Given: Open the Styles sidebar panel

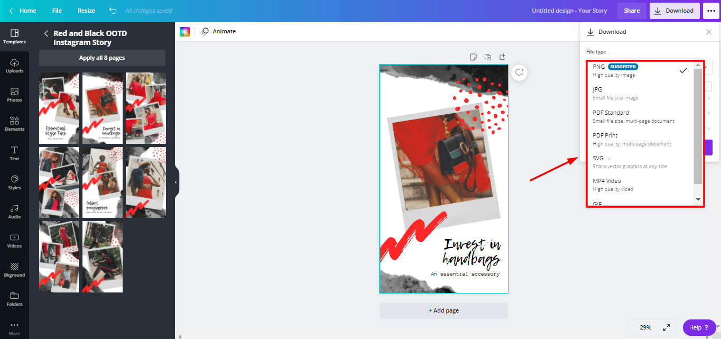Looking at the screenshot, I should click(14, 182).
